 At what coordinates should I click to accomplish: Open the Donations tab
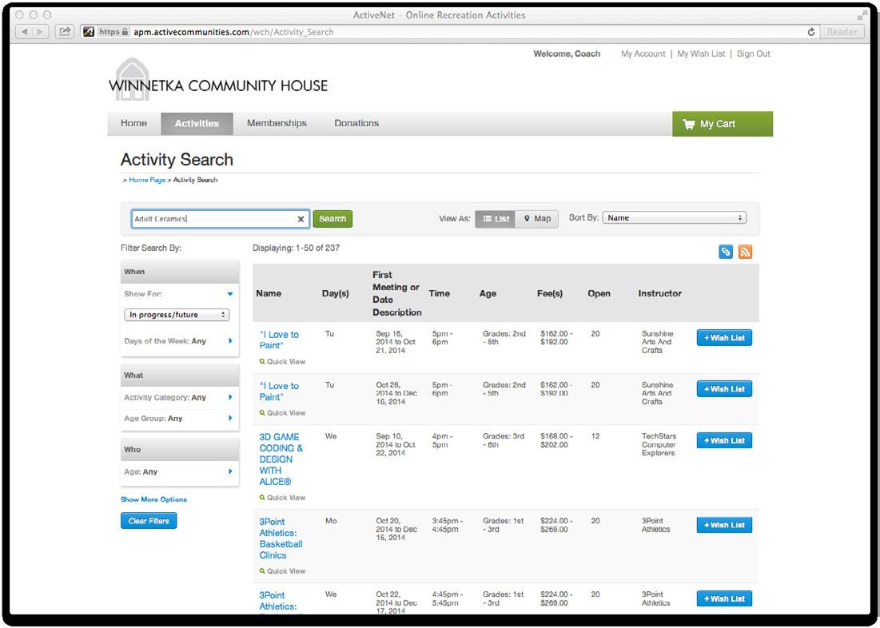[356, 124]
